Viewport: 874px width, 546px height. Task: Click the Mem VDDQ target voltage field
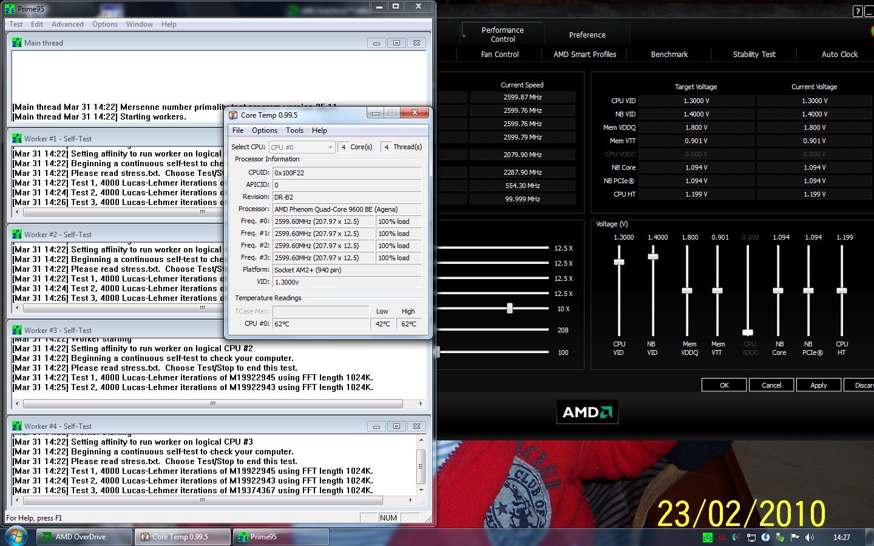point(696,127)
